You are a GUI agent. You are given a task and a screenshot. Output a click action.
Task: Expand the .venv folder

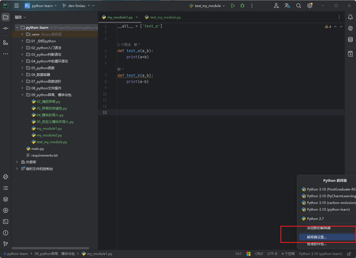tap(22, 34)
